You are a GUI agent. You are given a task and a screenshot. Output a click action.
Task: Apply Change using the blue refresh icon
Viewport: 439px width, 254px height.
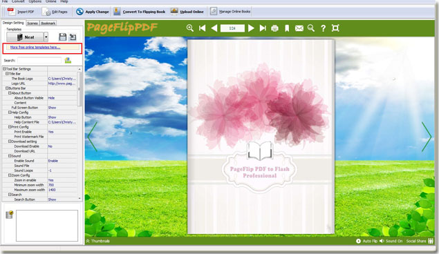click(x=80, y=12)
